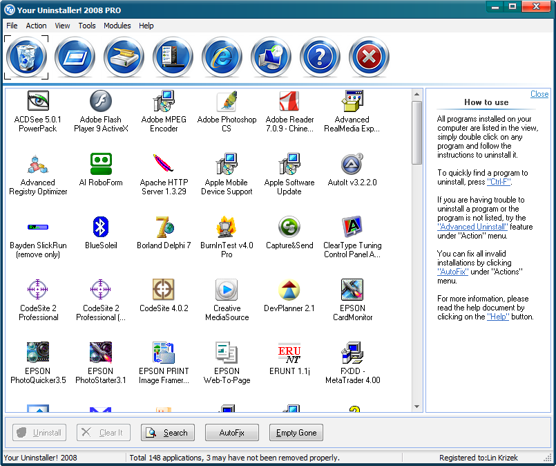Viewport: 556px width, 466px height.
Task: Select the EPSON Web-To-Page icon
Action: 227,353
